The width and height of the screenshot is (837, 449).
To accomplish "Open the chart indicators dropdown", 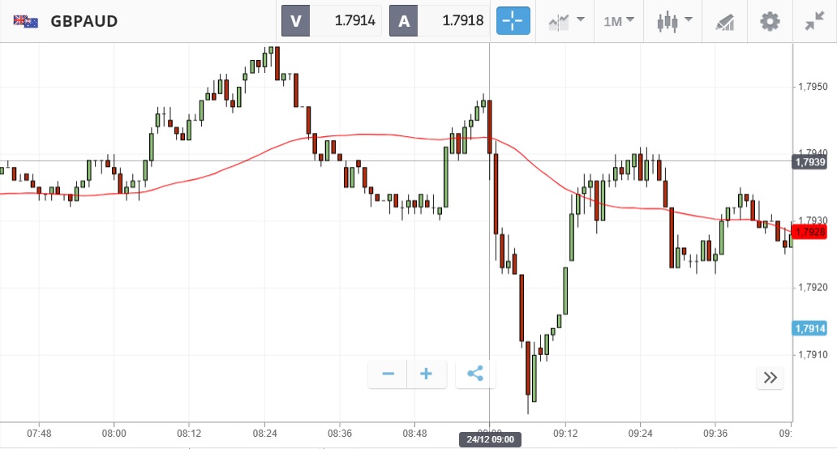I will coord(566,21).
